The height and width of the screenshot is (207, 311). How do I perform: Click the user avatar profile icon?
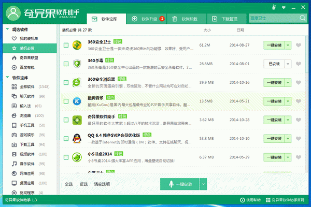(13, 13)
